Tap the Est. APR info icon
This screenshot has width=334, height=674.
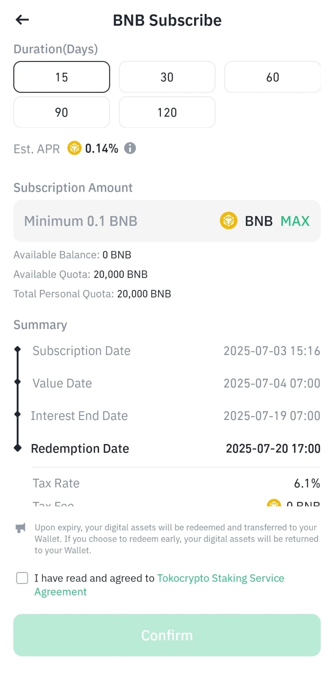coord(130,148)
